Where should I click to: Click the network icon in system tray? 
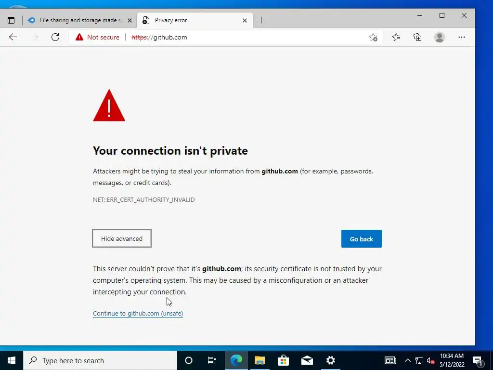click(x=419, y=360)
